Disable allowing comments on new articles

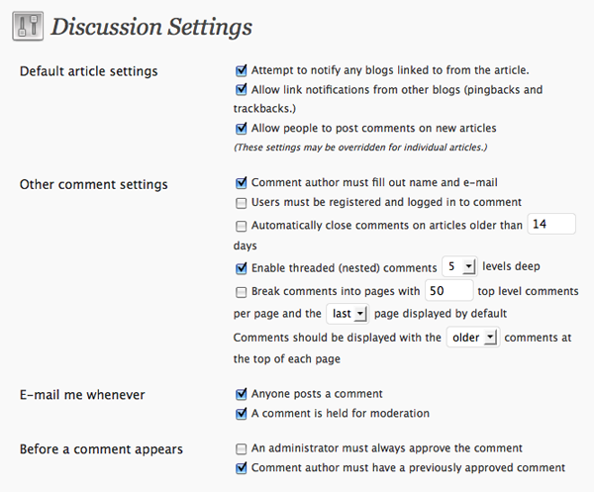[242, 128]
